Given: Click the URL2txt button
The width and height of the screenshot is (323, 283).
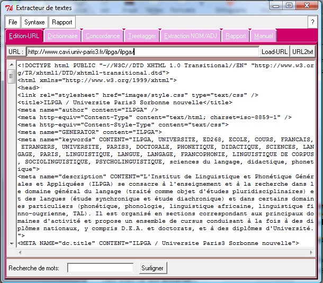Looking at the screenshot, I should point(302,52).
